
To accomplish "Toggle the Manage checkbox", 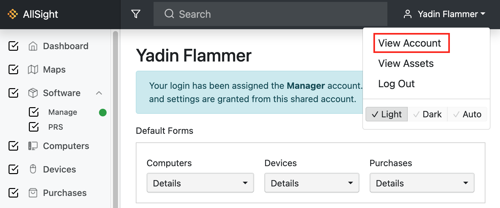I will tap(34, 112).
